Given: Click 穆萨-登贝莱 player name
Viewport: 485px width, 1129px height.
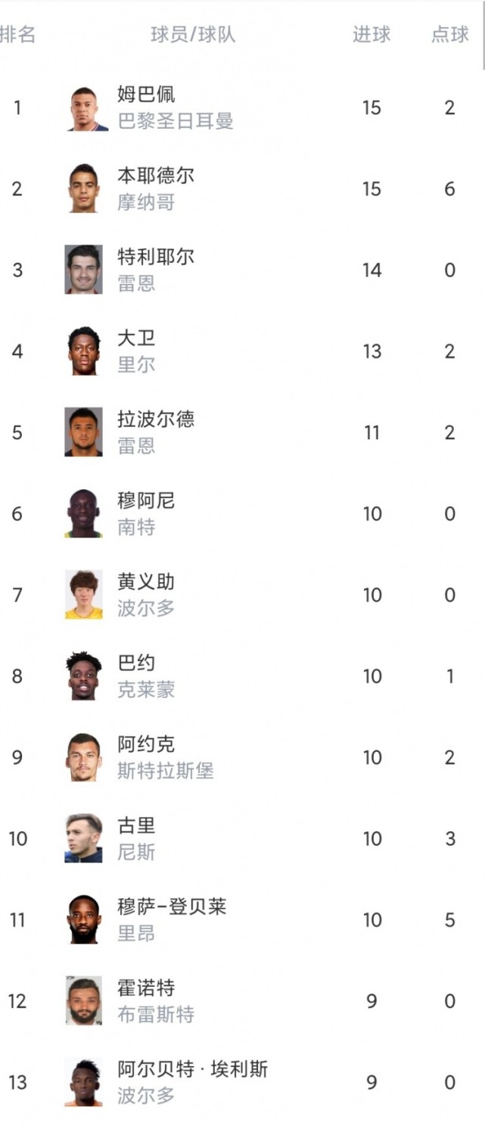Looking at the screenshot, I should (x=172, y=906).
